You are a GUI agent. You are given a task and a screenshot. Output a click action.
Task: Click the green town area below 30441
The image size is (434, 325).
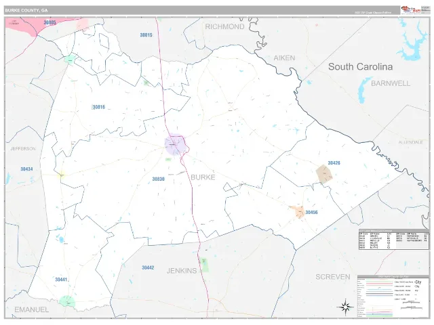click(x=67, y=301)
